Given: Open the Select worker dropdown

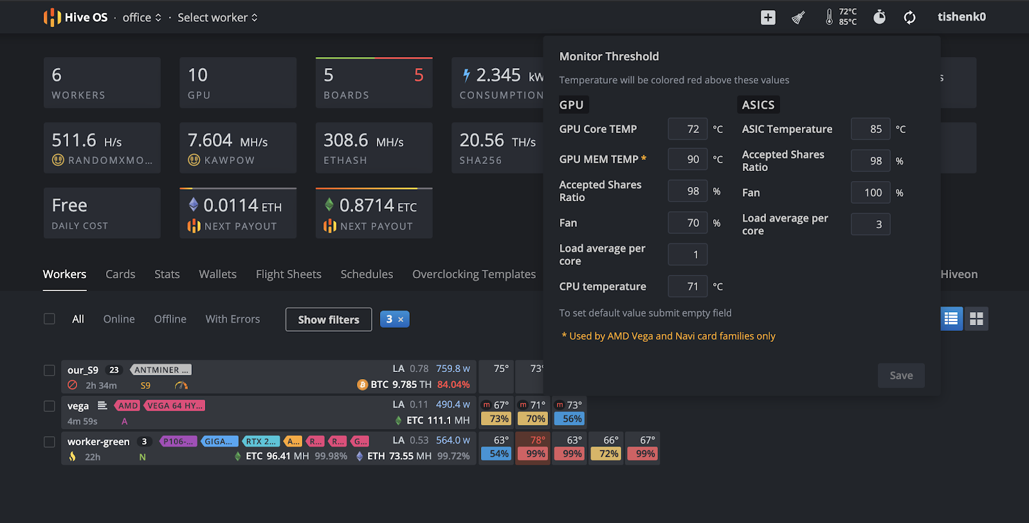Looking at the screenshot, I should pyautogui.click(x=217, y=17).
